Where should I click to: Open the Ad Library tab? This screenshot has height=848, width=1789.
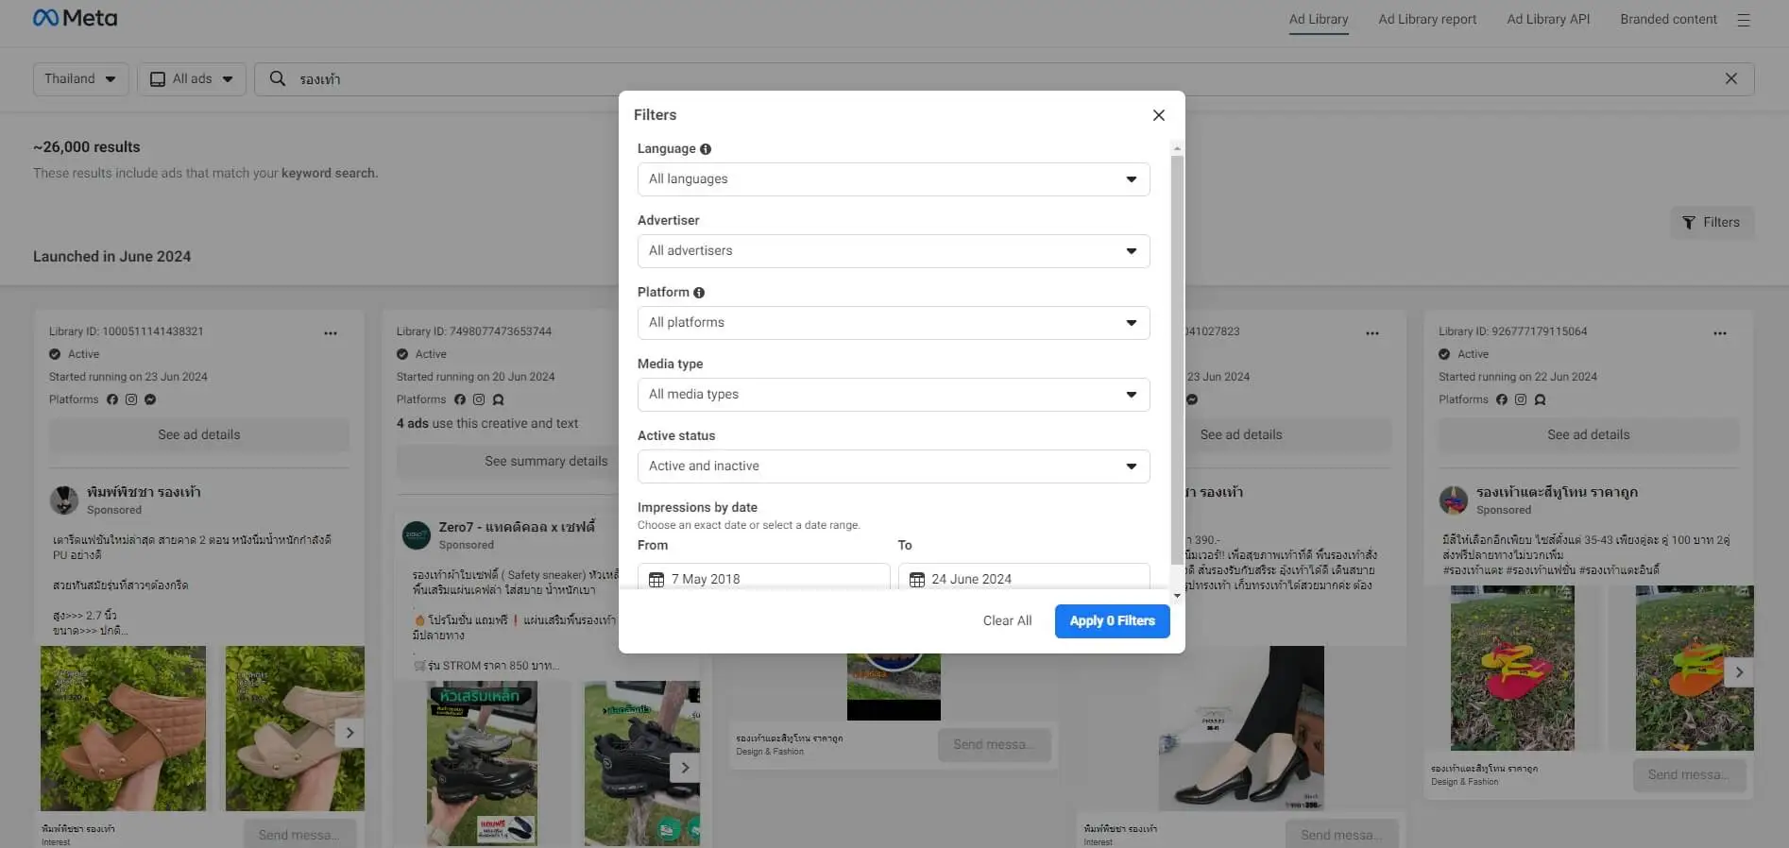(x=1319, y=19)
